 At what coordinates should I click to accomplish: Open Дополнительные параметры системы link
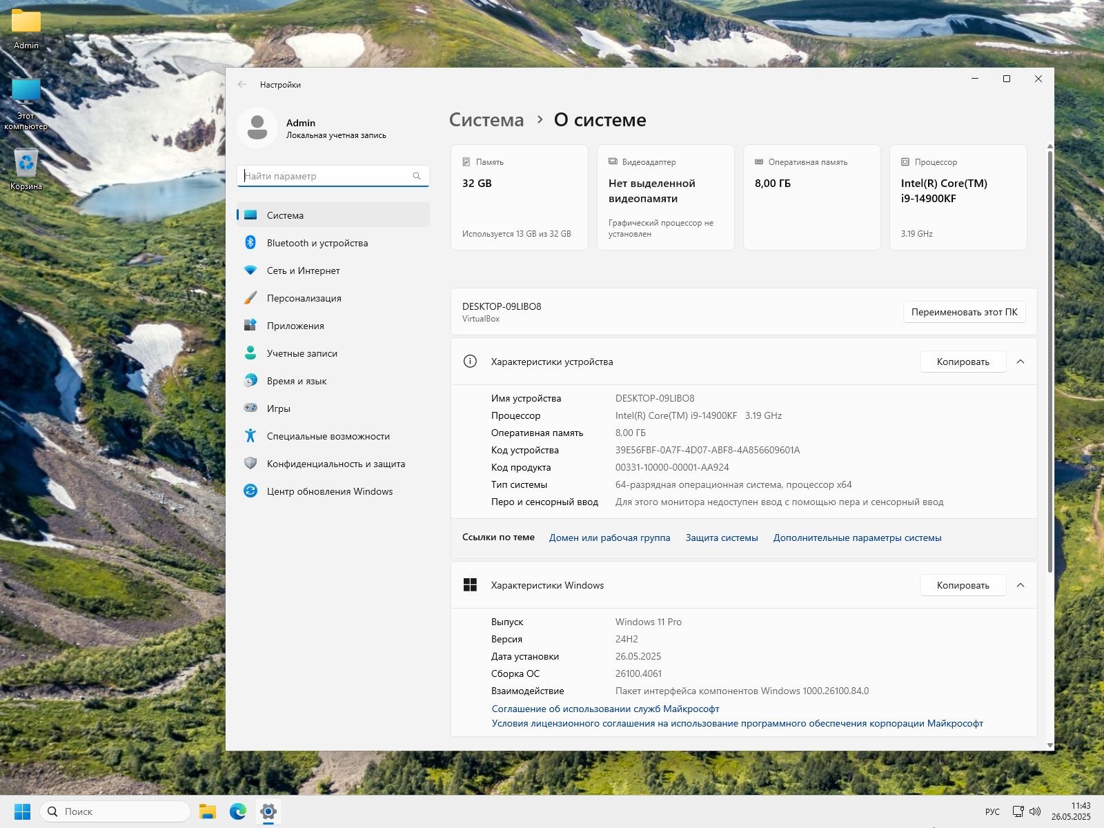click(857, 538)
